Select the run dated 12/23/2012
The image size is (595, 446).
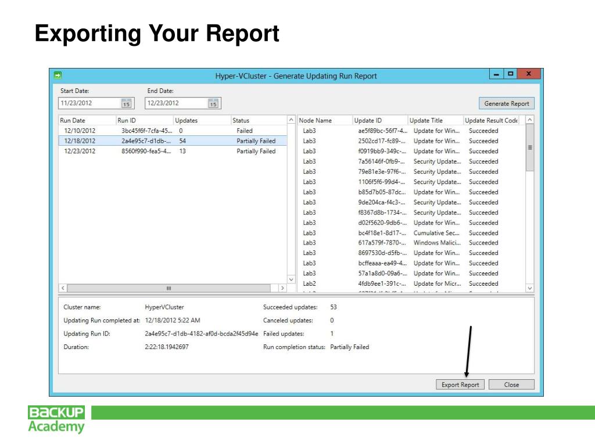173,151
